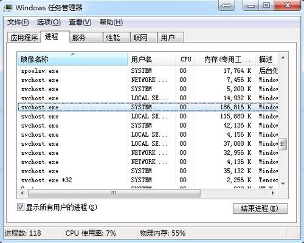Viewport: 304px width, 243px height.
Task: Select svchost.exe using 37,088 K memory
Action: [x=148, y=143]
